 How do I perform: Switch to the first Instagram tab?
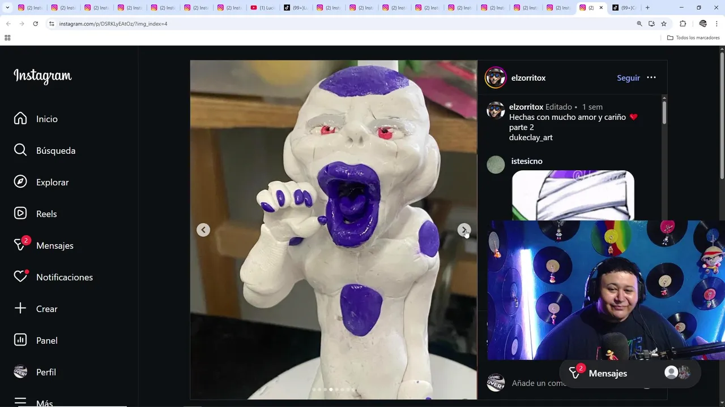click(x=30, y=8)
